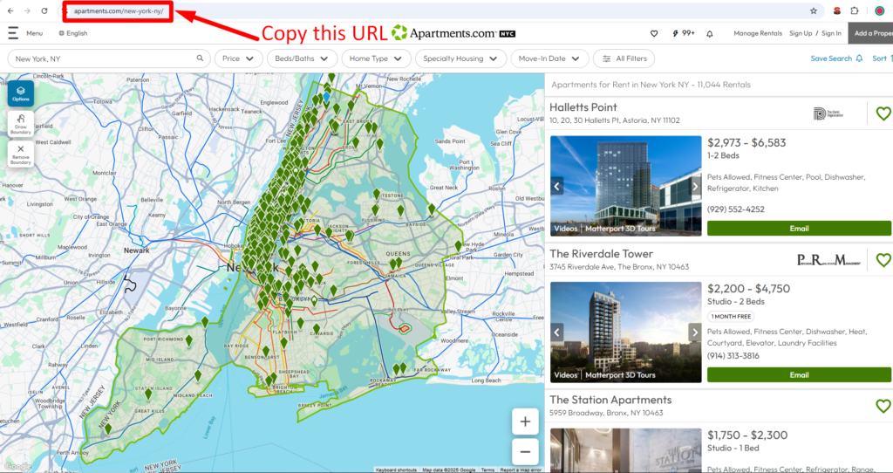
Task: Click phone number (914) 313-3816
Action: tap(733, 355)
